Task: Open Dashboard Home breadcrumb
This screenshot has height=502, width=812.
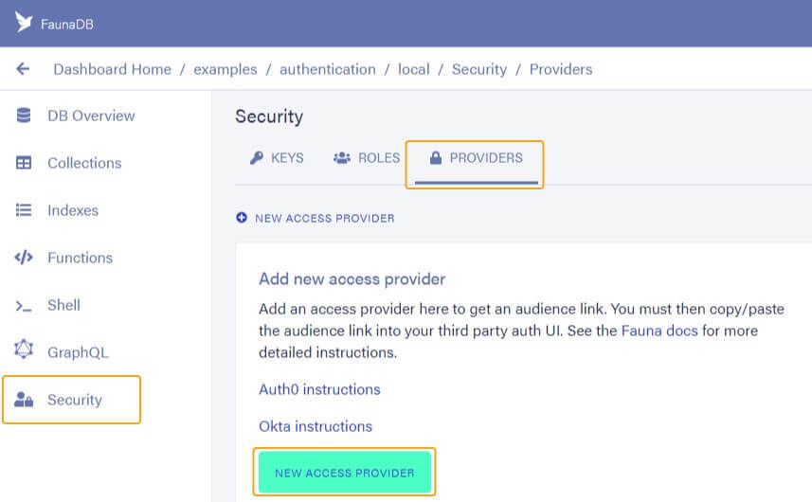Action: pyautogui.click(x=113, y=69)
